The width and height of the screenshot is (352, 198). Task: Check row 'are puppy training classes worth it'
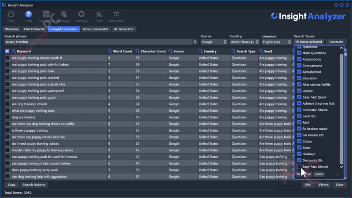coord(7,58)
